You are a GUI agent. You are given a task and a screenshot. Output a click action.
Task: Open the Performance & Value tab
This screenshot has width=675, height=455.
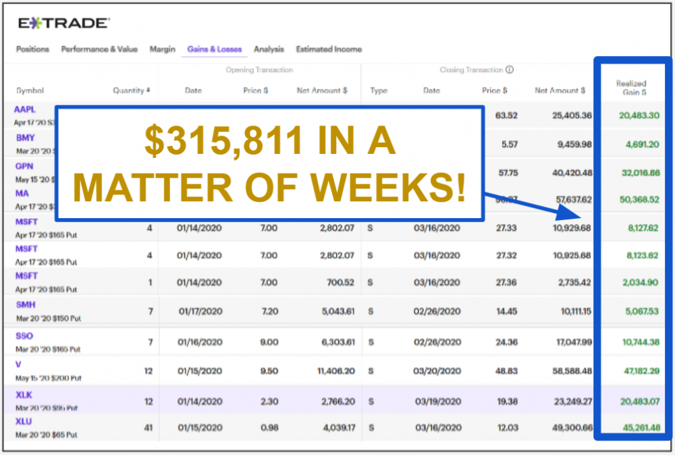pos(99,49)
